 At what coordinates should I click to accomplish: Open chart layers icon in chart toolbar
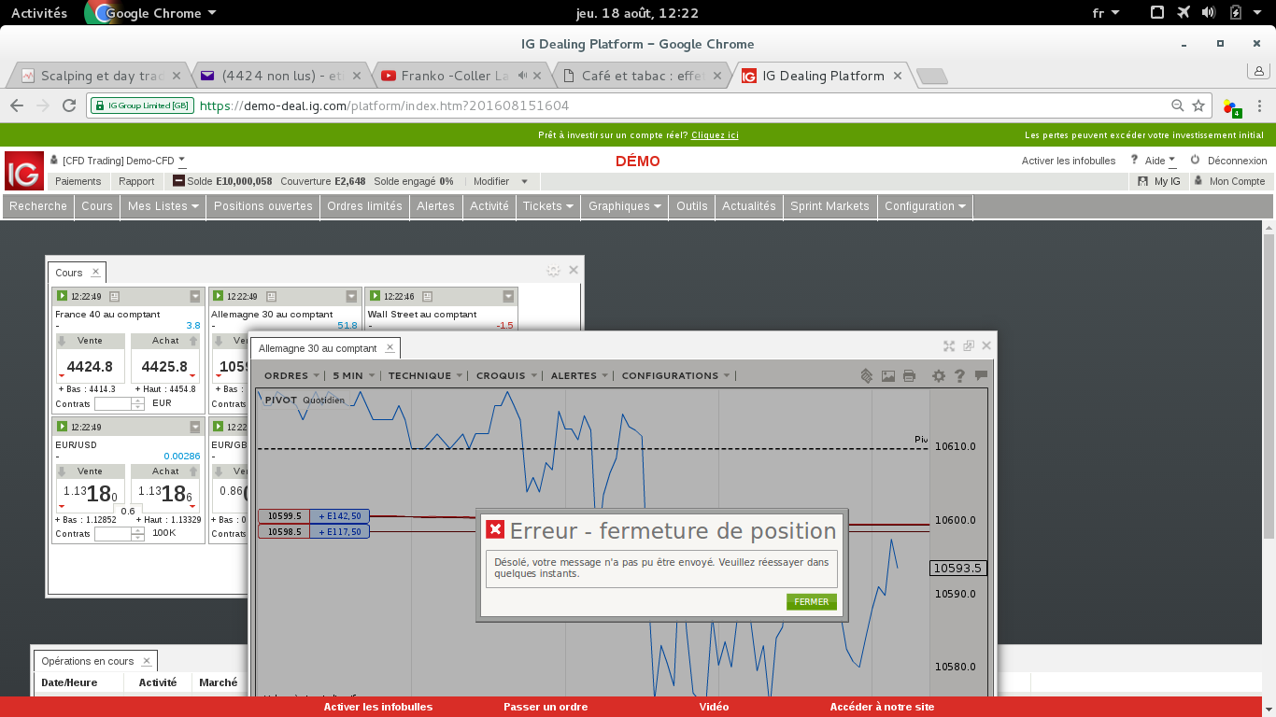tap(867, 375)
